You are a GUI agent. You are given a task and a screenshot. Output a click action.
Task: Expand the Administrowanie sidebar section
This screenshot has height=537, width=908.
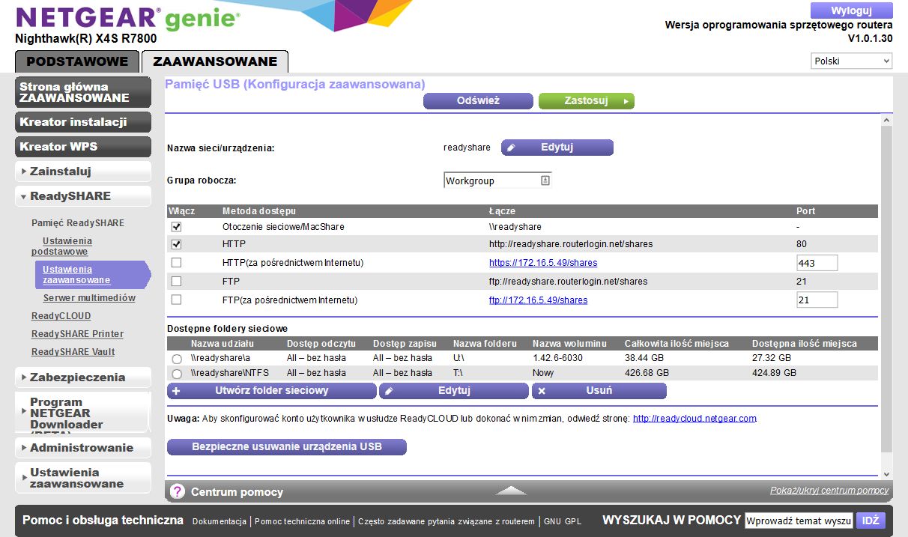click(82, 447)
